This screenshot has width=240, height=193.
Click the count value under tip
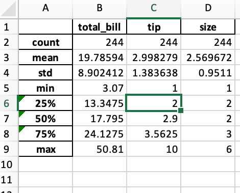point(154,42)
